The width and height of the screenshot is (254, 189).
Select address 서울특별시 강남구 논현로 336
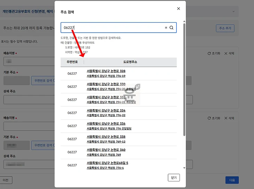click(106, 124)
